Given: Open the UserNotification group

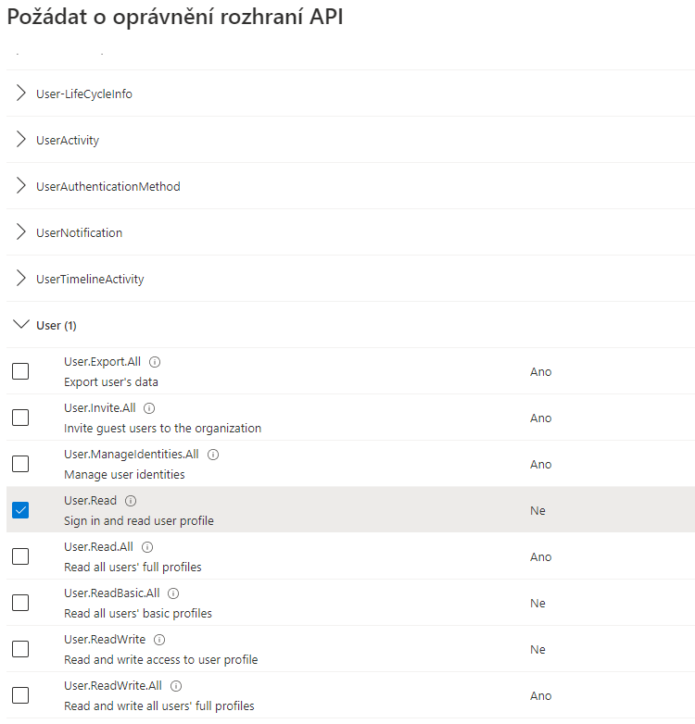Looking at the screenshot, I should pyautogui.click(x=22, y=232).
